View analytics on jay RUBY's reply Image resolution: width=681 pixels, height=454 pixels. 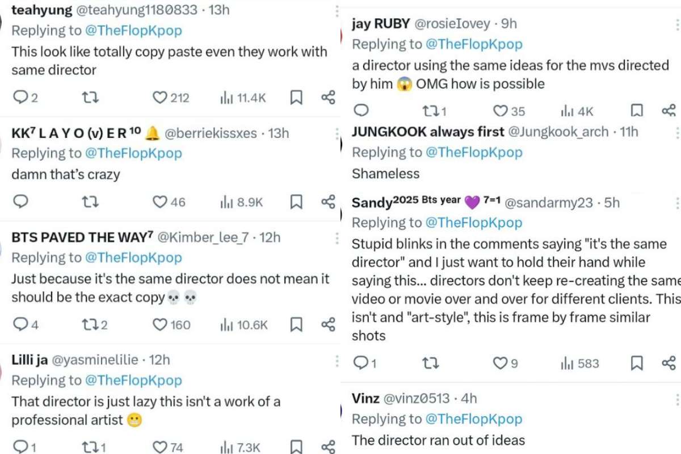567,111
